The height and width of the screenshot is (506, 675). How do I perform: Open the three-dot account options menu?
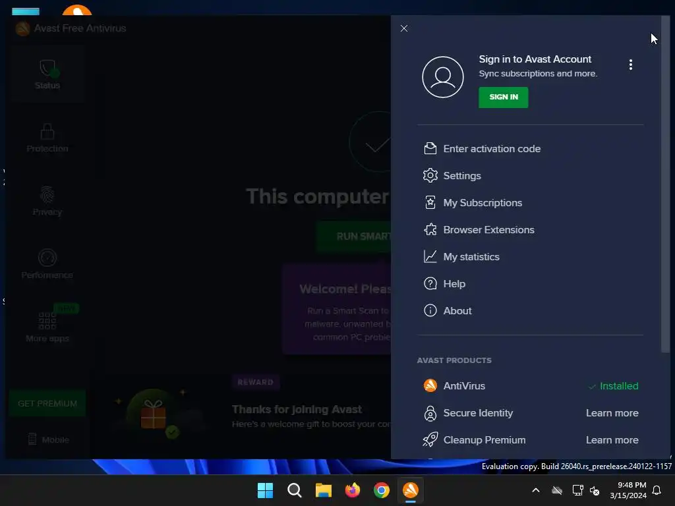point(631,65)
